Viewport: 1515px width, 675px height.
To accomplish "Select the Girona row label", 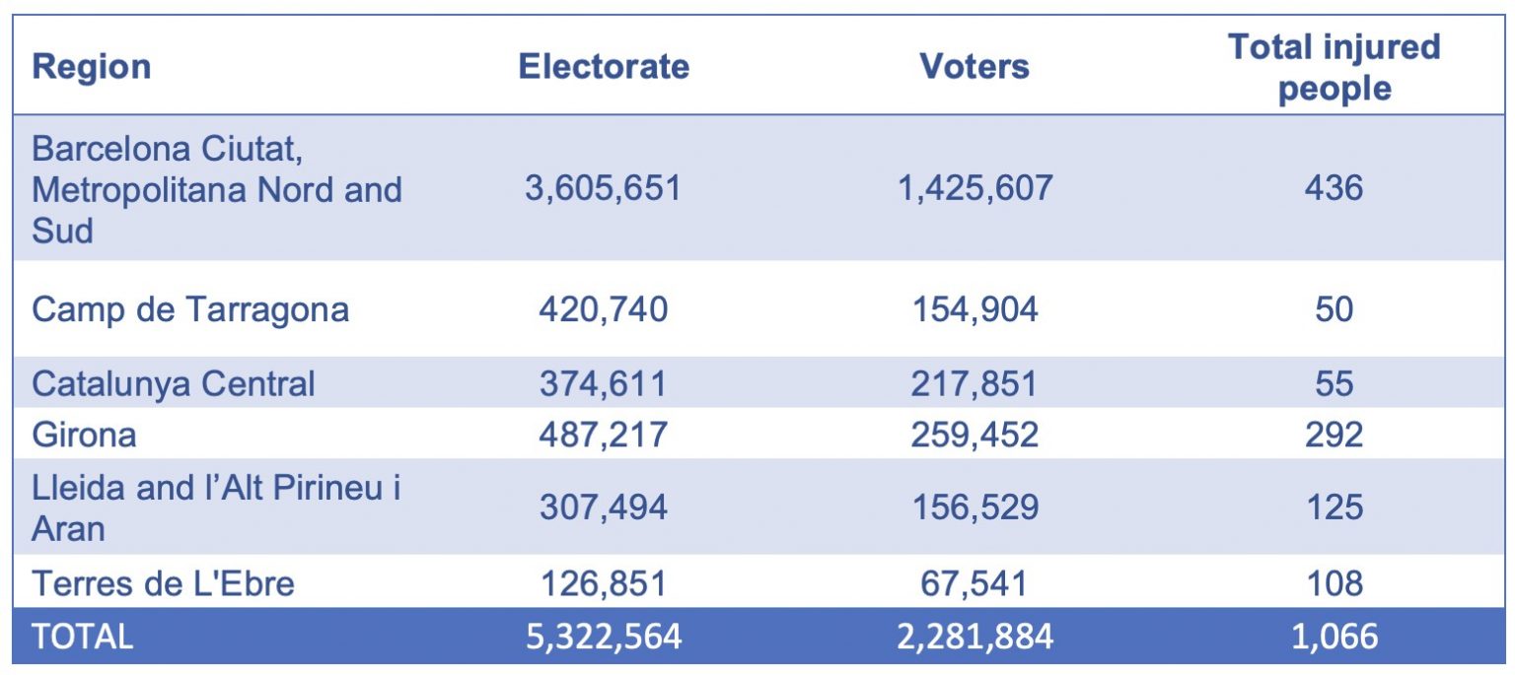I will (x=85, y=435).
